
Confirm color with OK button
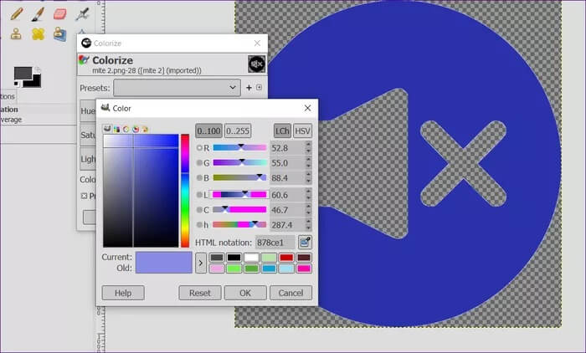click(x=245, y=293)
